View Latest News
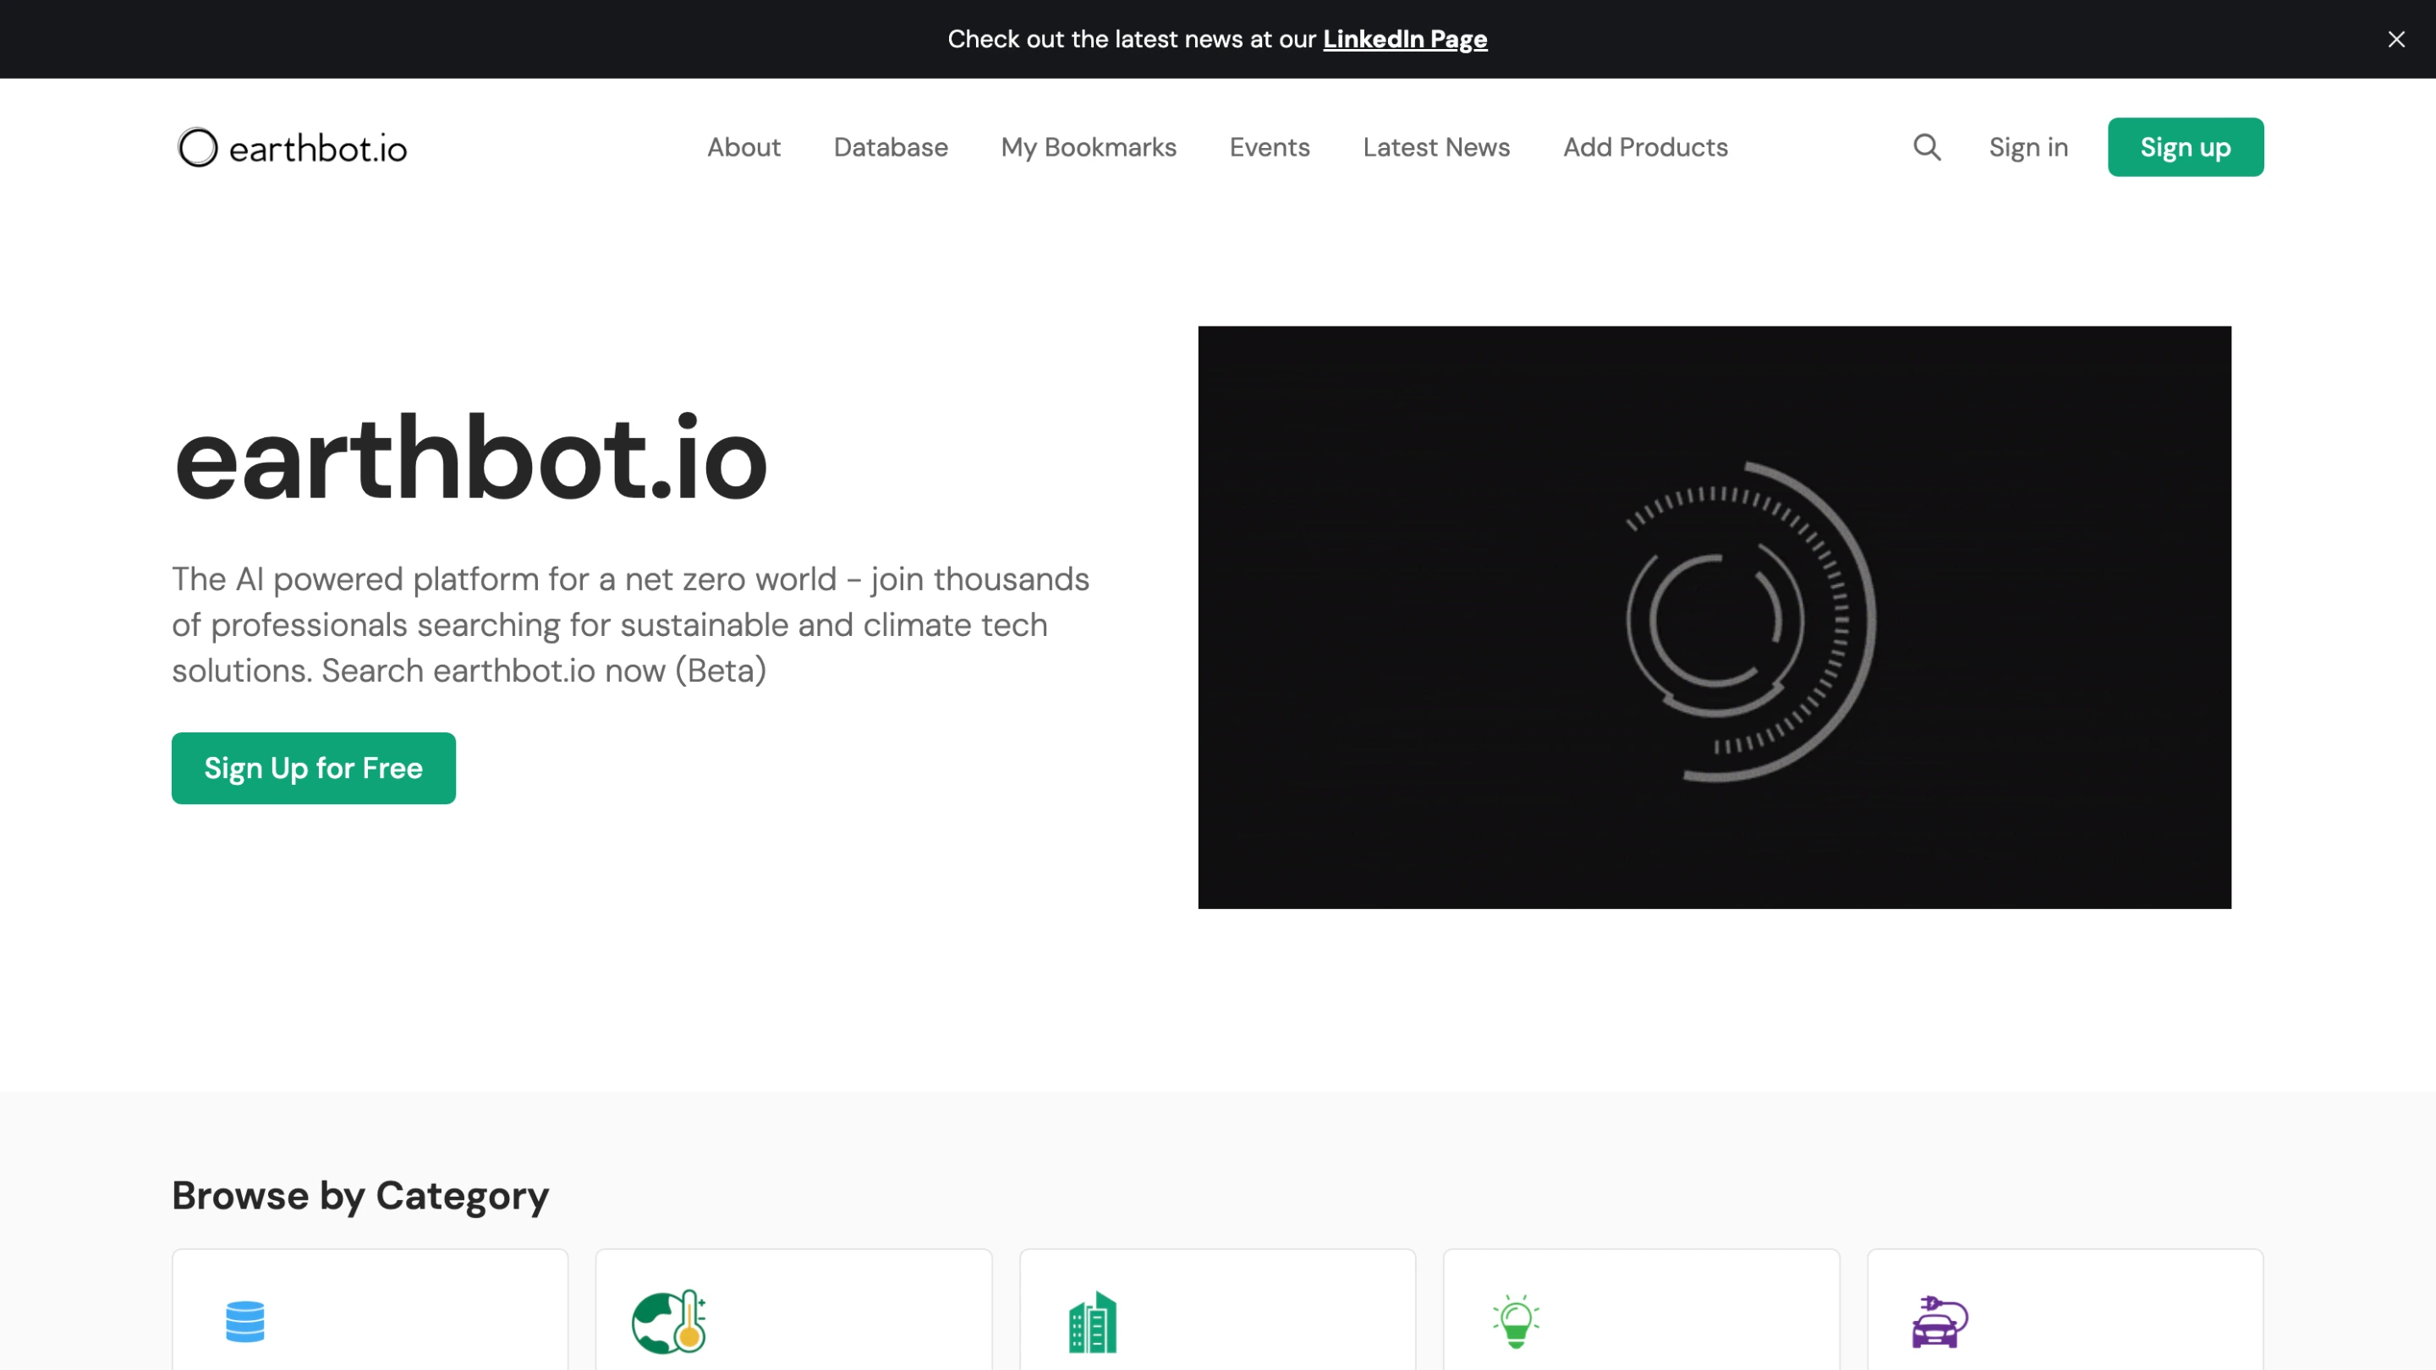Viewport: 2436px width, 1370px height. 1435,147
